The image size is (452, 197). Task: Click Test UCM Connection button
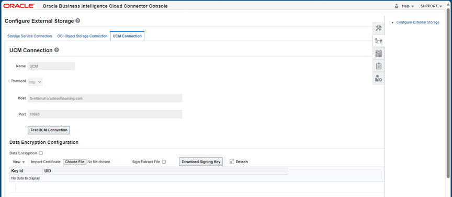coord(49,130)
